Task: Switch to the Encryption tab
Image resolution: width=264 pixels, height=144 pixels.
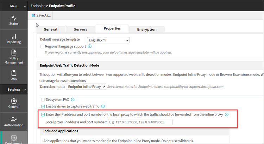Action: (146, 30)
